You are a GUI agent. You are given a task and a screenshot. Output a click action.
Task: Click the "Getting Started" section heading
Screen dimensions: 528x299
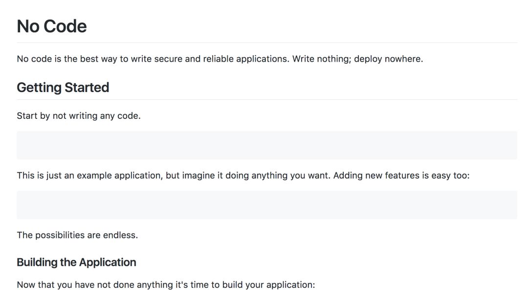63,88
